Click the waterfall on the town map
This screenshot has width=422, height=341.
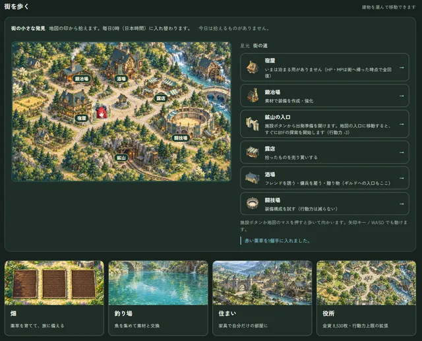point(179,57)
